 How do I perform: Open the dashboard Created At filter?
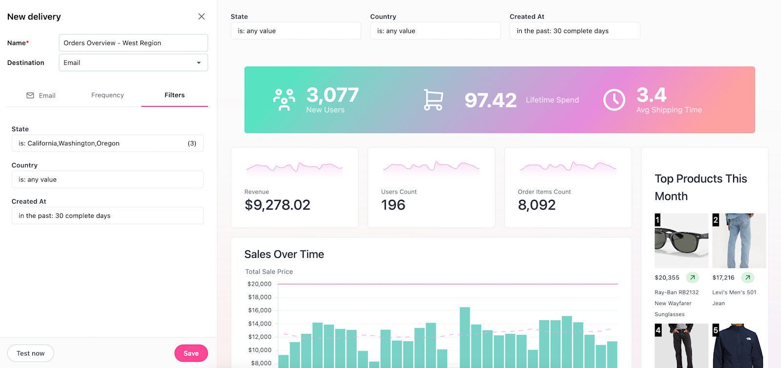tap(575, 31)
